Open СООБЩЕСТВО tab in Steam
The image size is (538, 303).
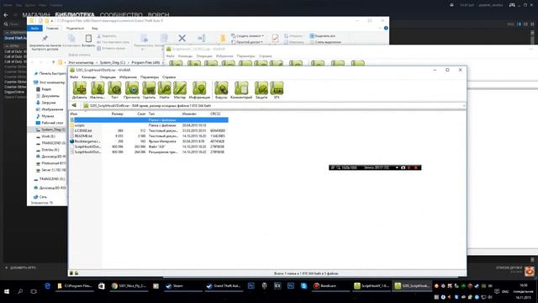click(x=121, y=15)
